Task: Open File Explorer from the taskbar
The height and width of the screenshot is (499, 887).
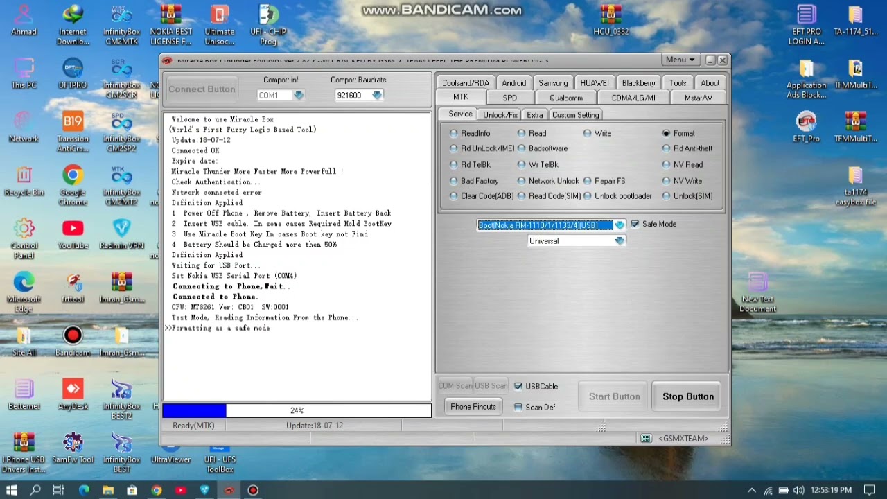Action: pos(108,490)
